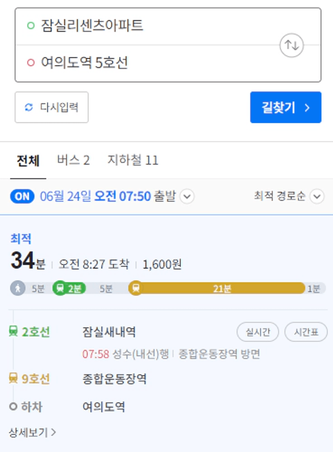The width and height of the screenshot is (333, 452).
Task: Select red destination circle for 여의도역 5호선
Action: pos(31,62)
